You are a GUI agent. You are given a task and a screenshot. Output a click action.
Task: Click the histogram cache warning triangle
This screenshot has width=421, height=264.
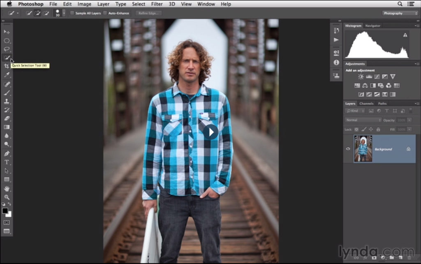point(405,35)
